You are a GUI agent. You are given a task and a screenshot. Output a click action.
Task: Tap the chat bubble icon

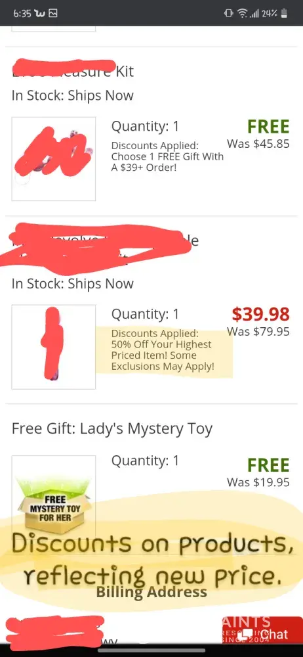pos(248,635)
